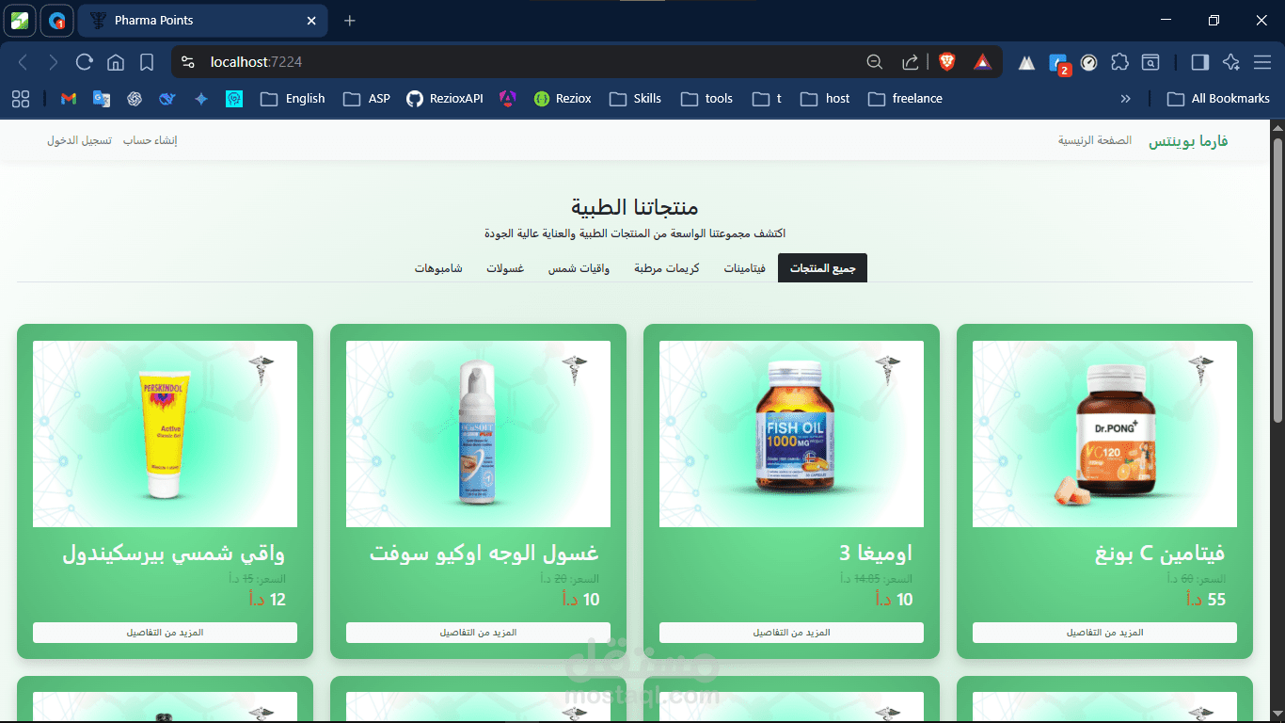Click the اوميغا 3 product title
Screen dimensions: 1285x723
coord(876,553)
